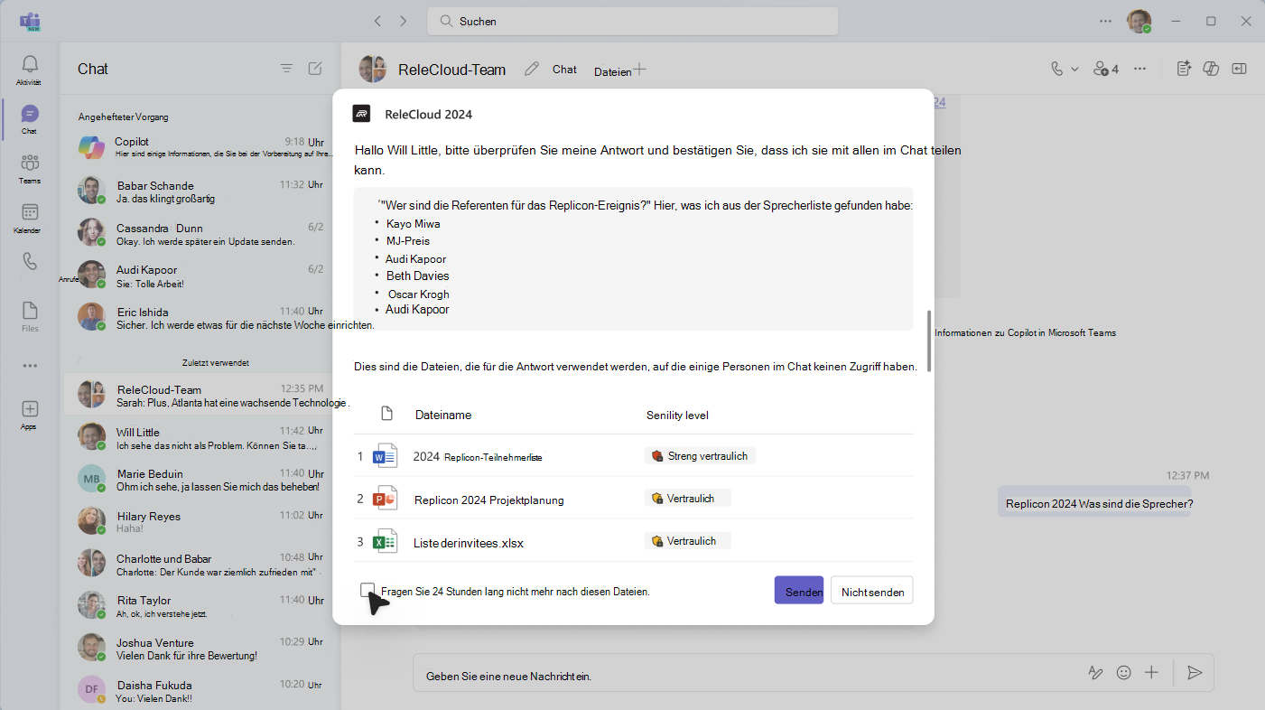Screen dimensions: 1265x710
Task: Open the Babar Schande chat
Action: coord(200,191)
